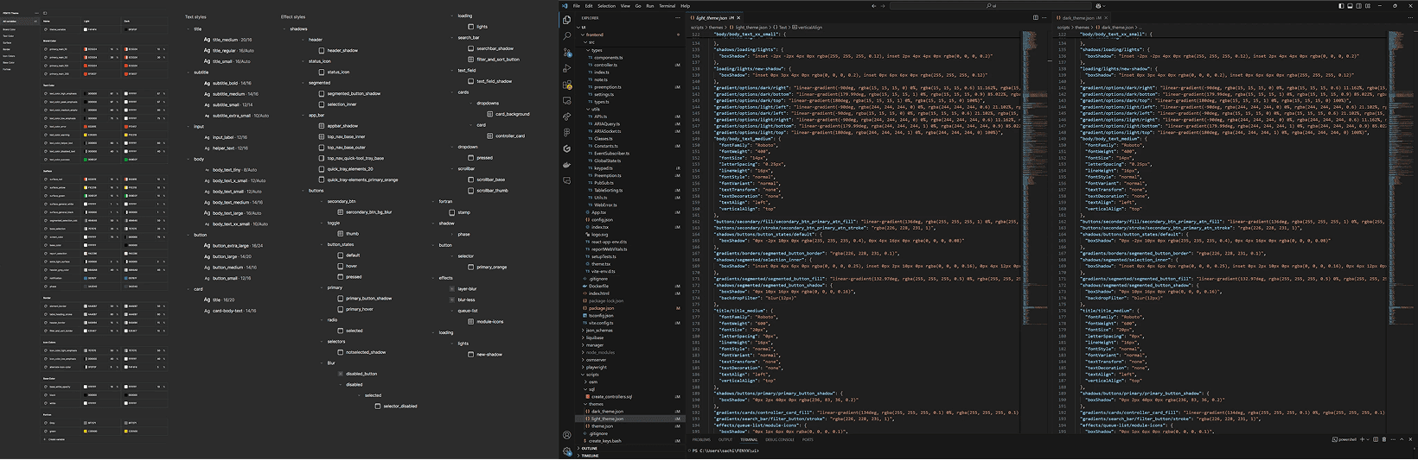Open the Docker view in activity bar
The height and width of the screenshot is (460, 1418).
point(567,165)
